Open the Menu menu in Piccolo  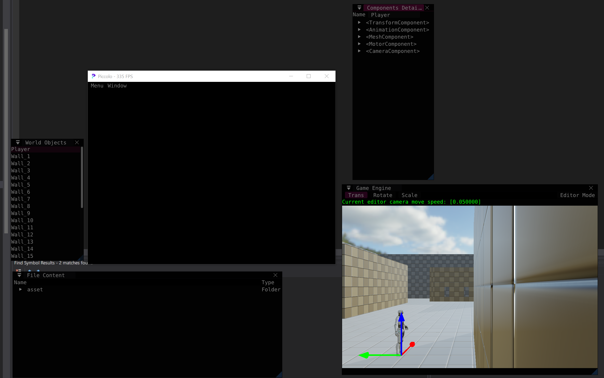click(97, 86)
